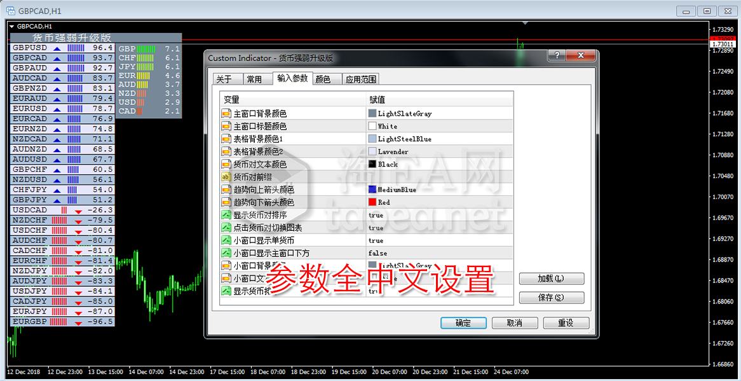Click the help question mark button in dialog
This screenshot has width=741, height=381.
(557, 55)
